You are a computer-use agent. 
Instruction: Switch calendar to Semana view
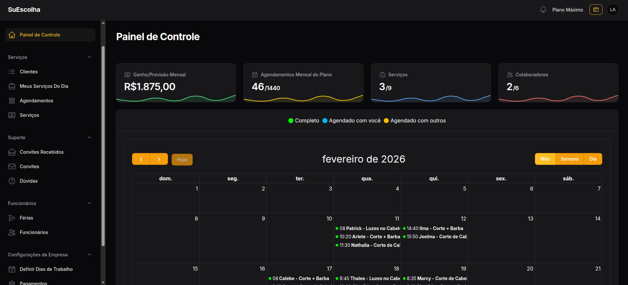569,159
